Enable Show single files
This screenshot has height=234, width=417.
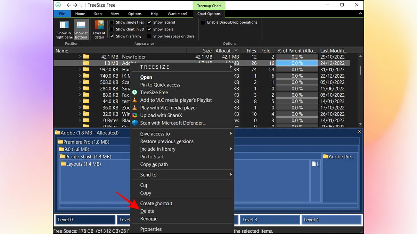(x=112, y=22)
